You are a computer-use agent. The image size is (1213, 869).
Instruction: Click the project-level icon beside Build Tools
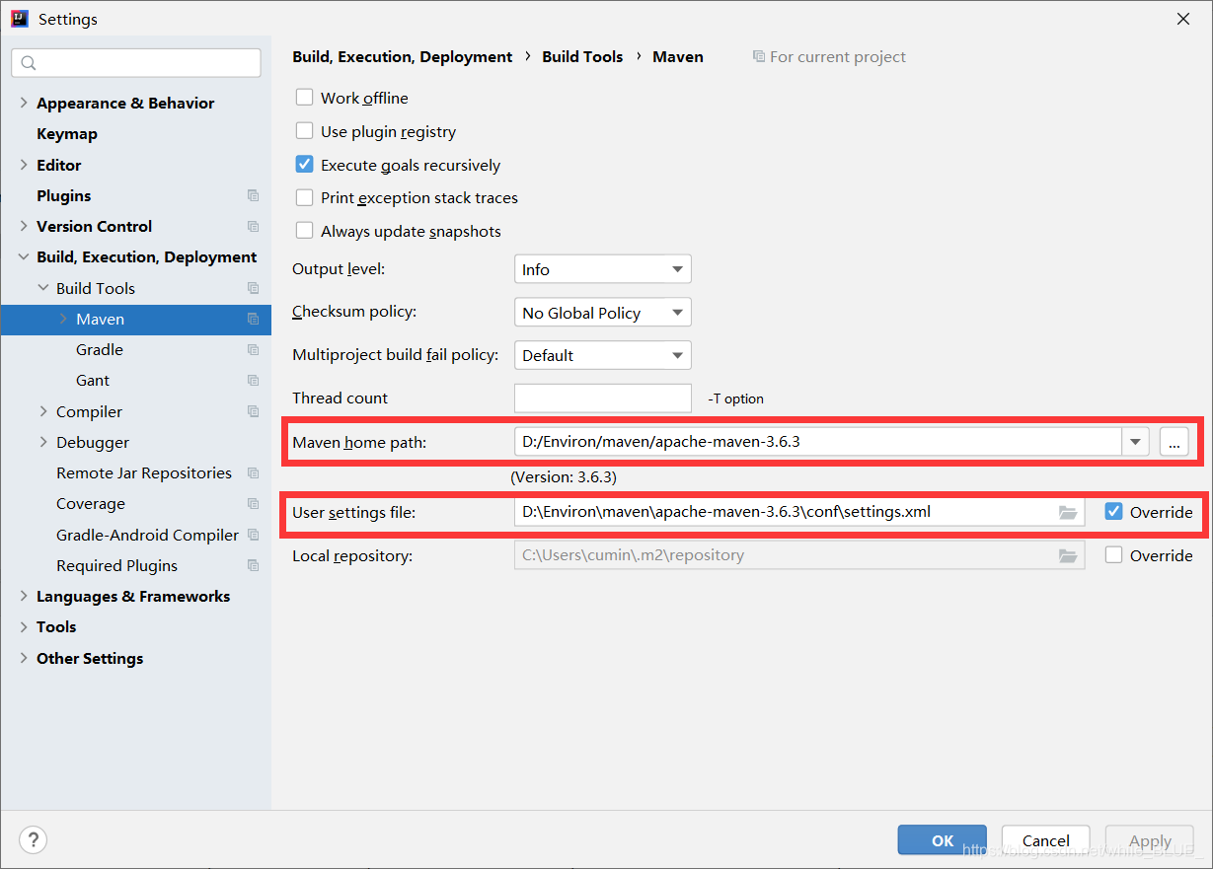[254, 288]
